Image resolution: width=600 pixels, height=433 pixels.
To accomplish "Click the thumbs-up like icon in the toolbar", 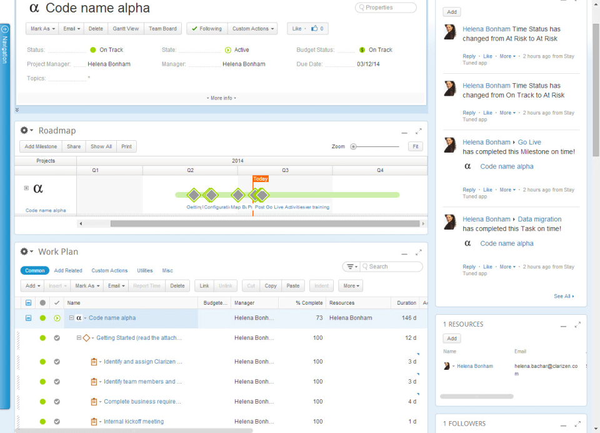I will pyautogui.click(x=316, y=28).
